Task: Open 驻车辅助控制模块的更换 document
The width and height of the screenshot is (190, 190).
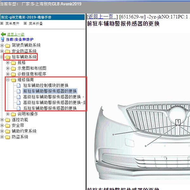Action: pos(46,85)
